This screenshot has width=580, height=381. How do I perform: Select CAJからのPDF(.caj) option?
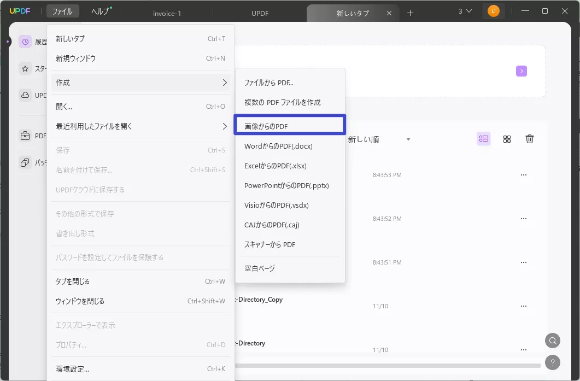290,225
